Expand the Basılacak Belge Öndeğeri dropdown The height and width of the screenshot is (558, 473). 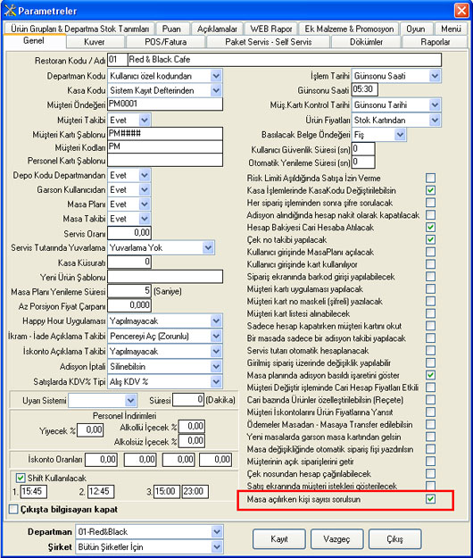tap(400, 135)
